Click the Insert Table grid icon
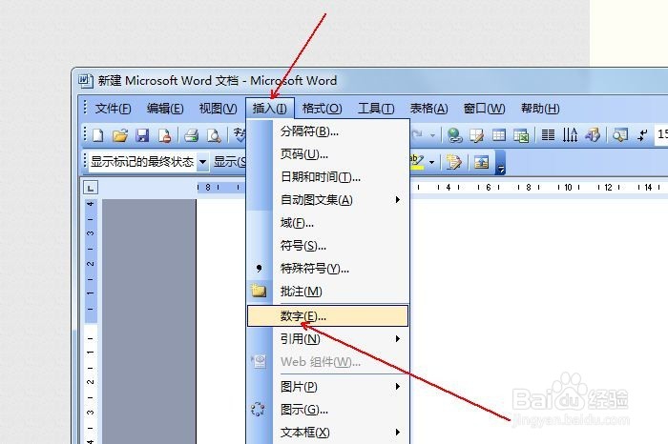Screen dimensions: 668x444 pyautogui.click(x=499, y=135)
